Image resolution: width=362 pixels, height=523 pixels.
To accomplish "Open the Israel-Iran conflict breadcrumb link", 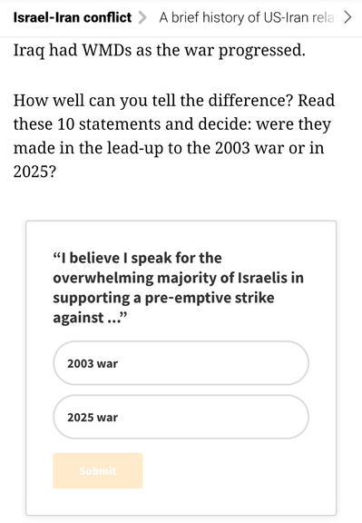I will (73, 17).
